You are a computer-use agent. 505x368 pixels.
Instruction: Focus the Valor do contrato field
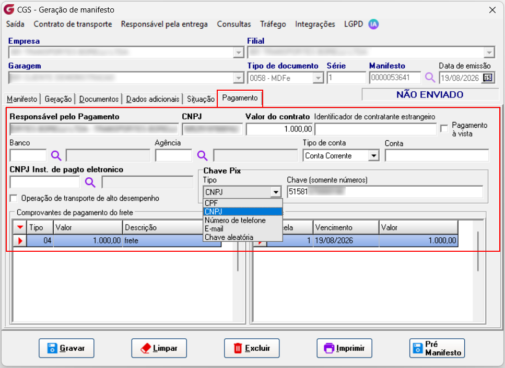coord(279,129)
